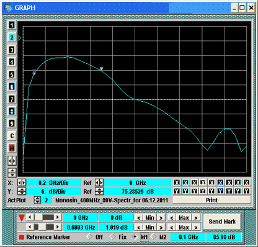Screen dimensions: 258x247
Task: Toggle the highlighted sixth Y checkbox
Action: coord(220,191)
